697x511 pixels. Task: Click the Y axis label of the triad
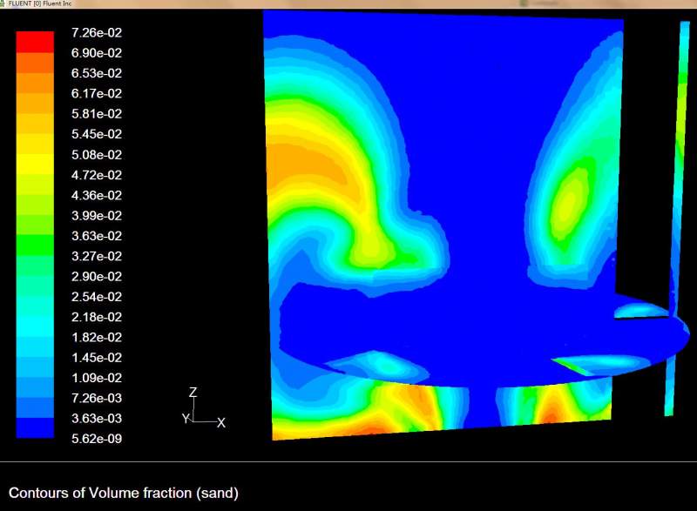tap(186, 418)
